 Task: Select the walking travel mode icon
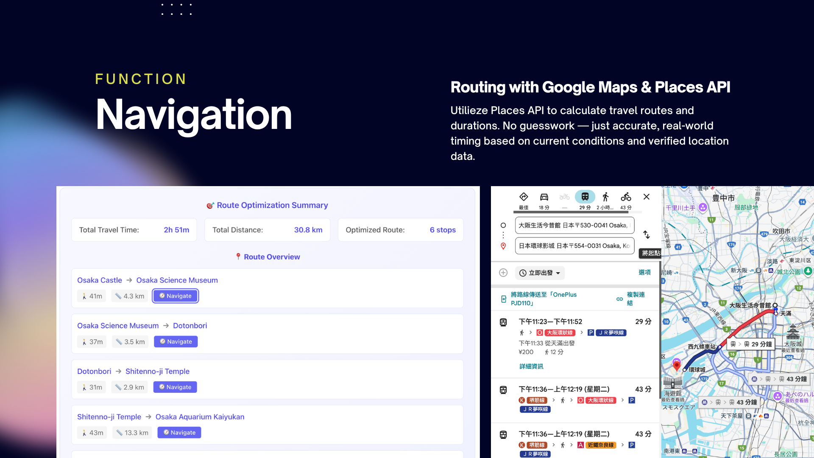(605, 197)
